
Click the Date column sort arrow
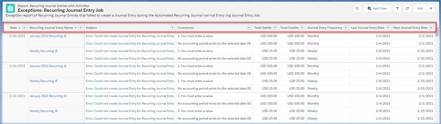pyautogui.click(x=20, y=28)
